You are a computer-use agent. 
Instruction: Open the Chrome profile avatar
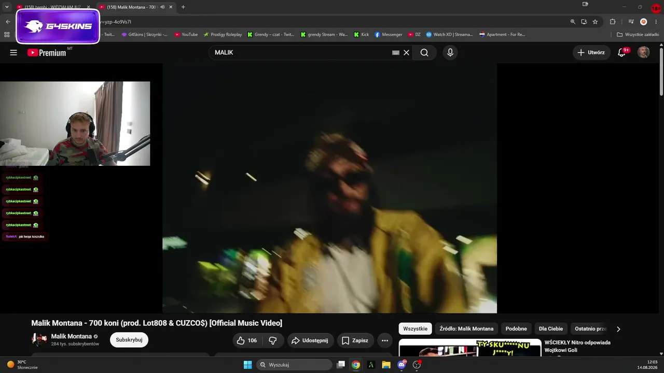click(x=643, y=22)
